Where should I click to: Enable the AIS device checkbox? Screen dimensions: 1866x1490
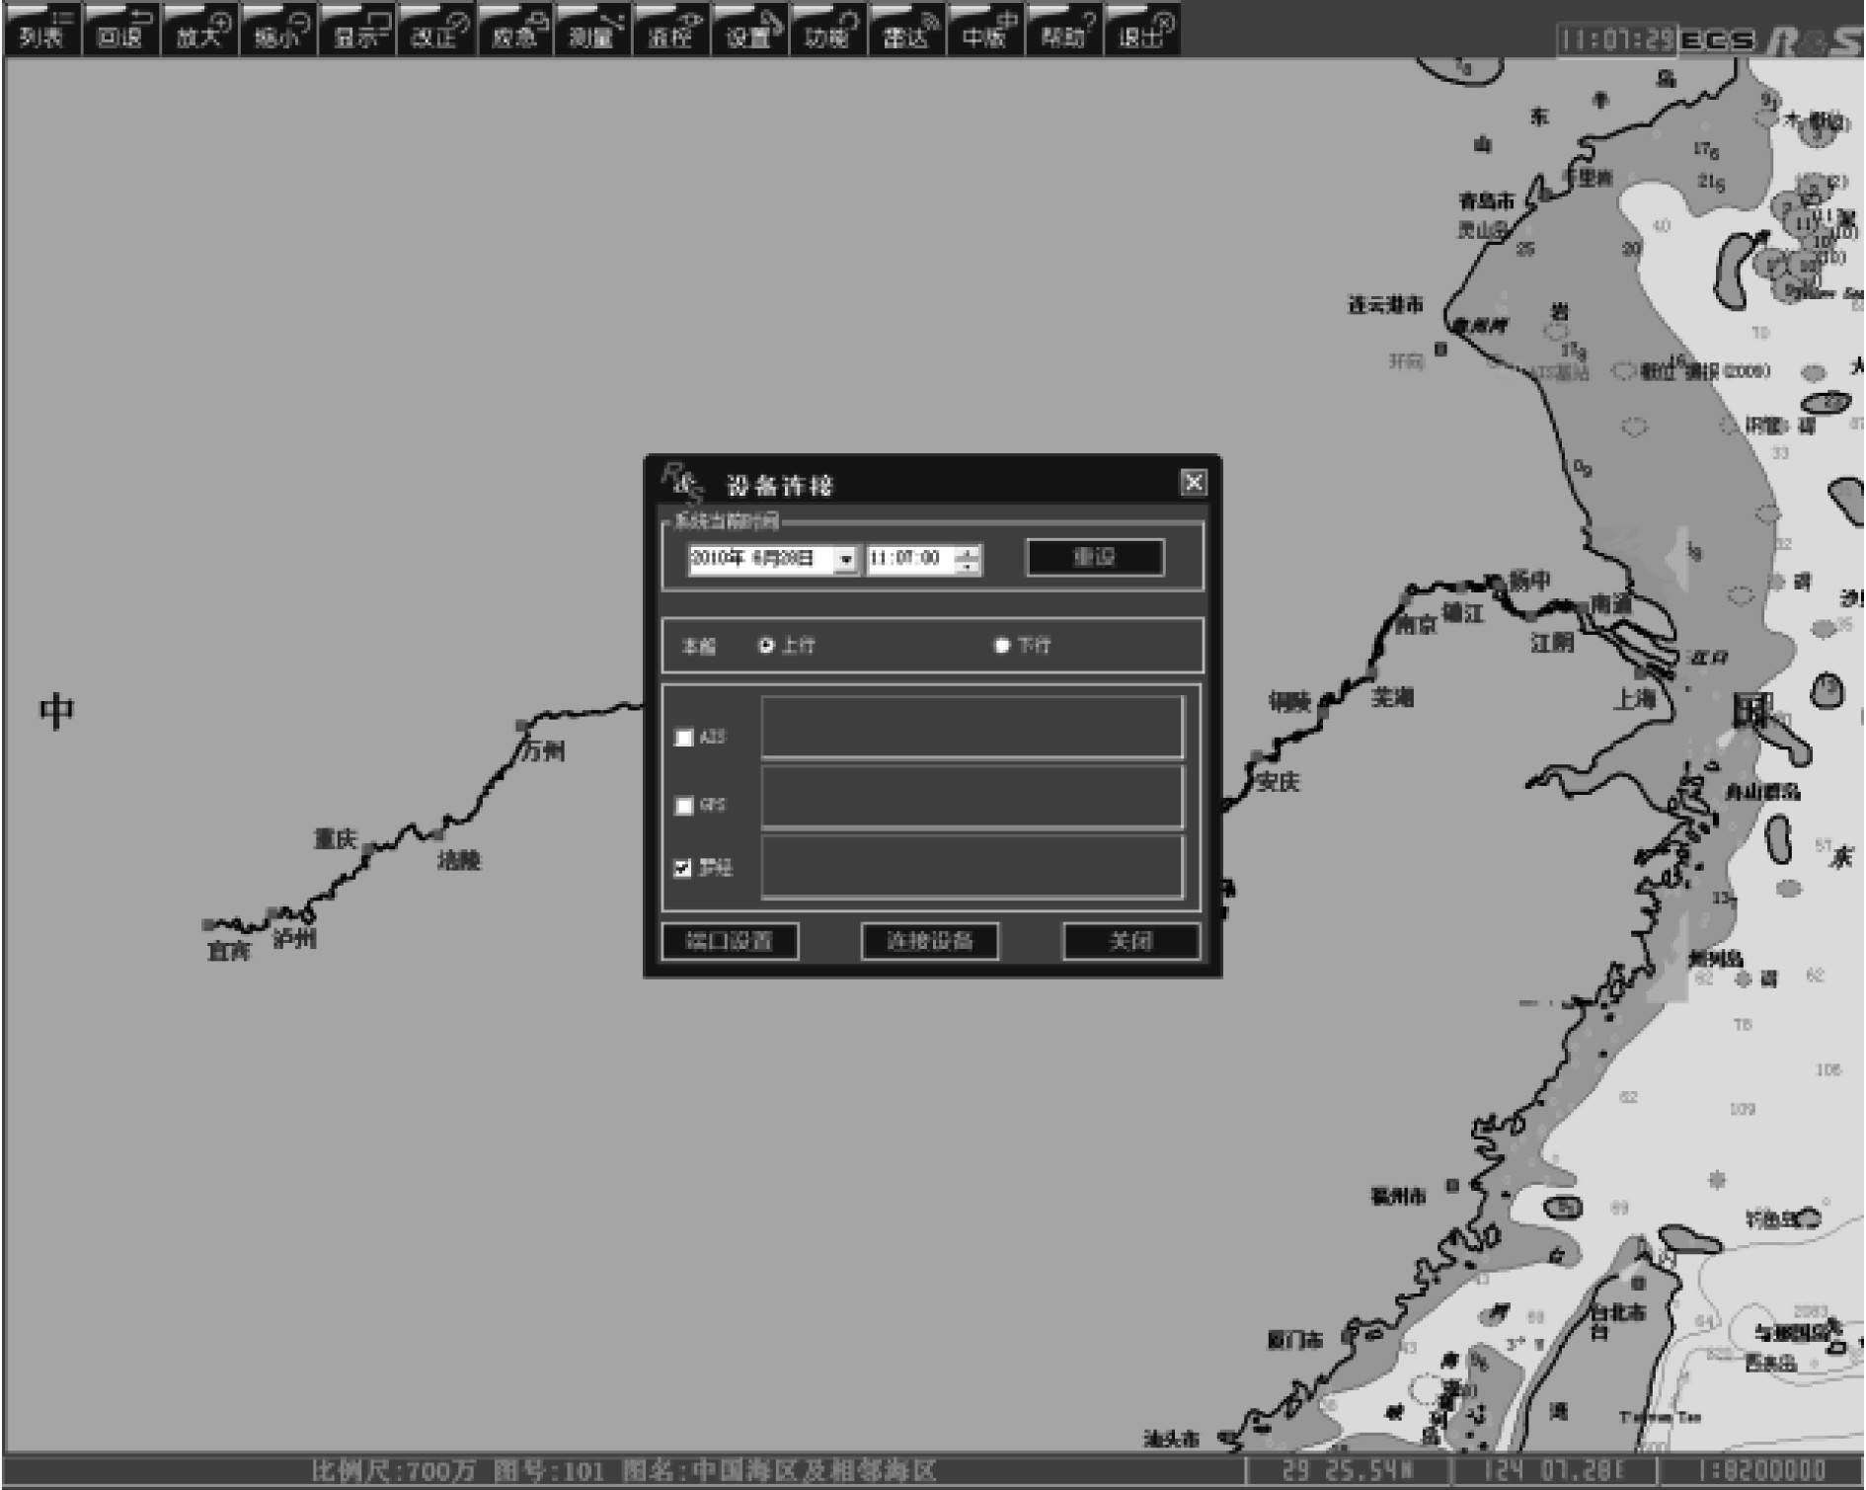[683, 738]
